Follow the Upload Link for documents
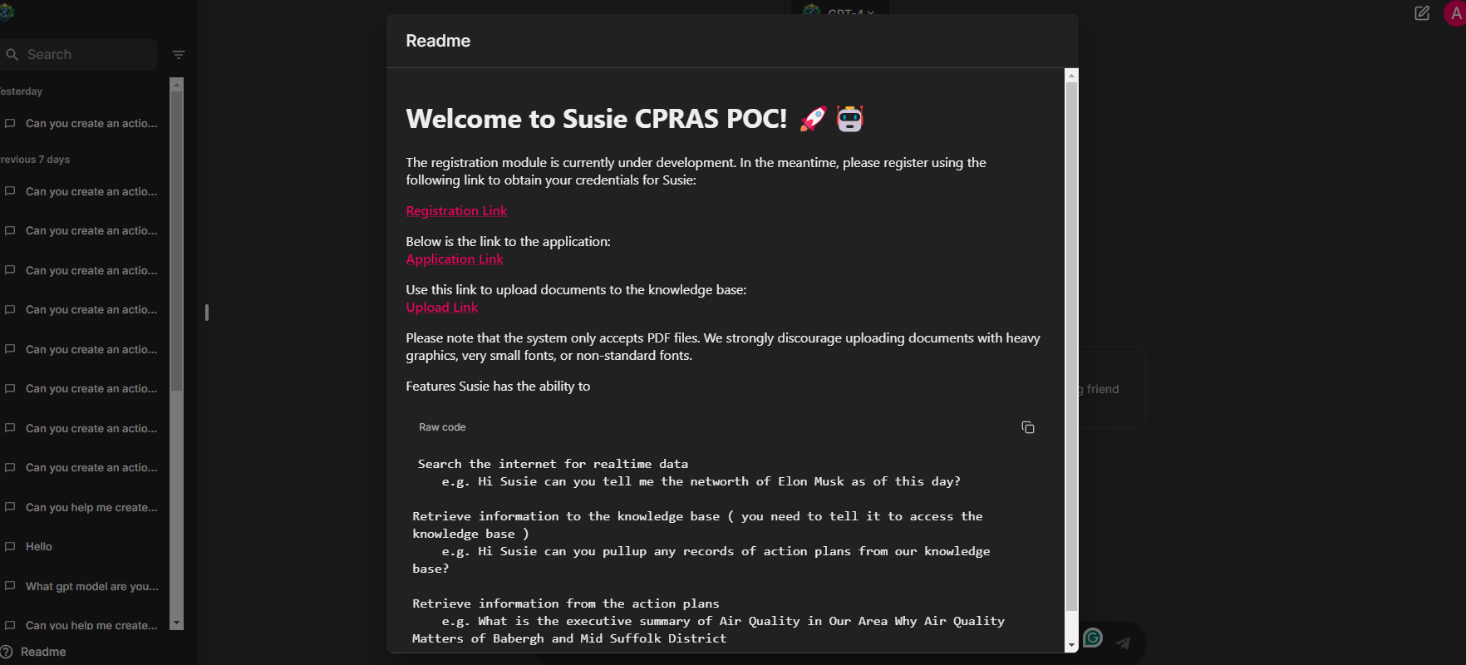 441,308
